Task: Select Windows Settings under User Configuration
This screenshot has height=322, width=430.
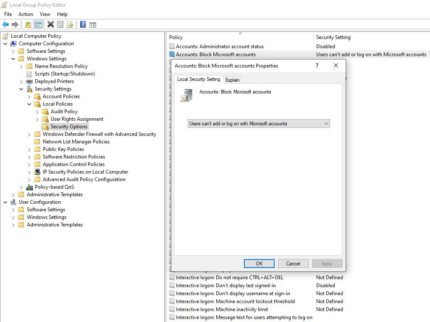Action: tap(47, 217)
